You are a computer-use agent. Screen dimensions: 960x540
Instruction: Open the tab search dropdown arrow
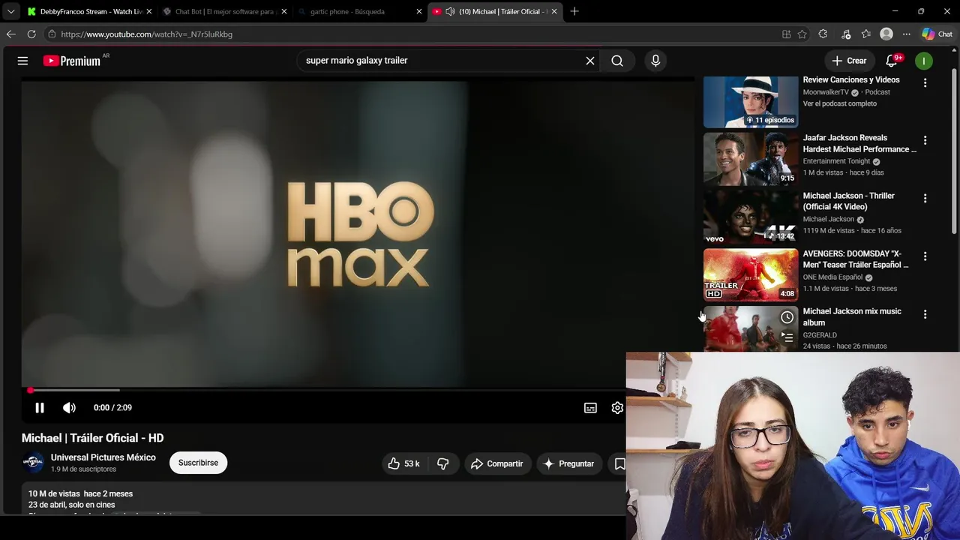click(x=10, y=11)
